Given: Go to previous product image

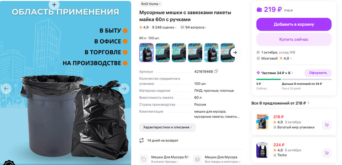Looking at the screenshot, I should tap(6, 89).
